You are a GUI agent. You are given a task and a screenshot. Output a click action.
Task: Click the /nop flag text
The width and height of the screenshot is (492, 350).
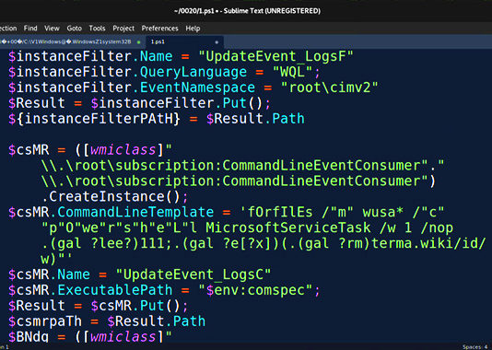pyautogui.click(x=437, y=227)
